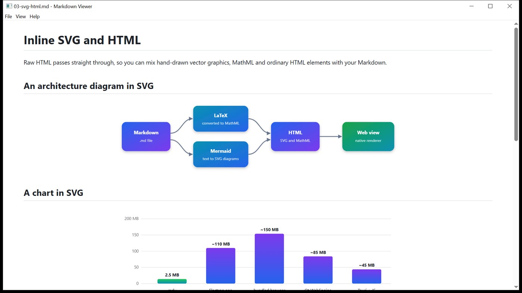Click the ~110 MB chart bar

(221, 266)
